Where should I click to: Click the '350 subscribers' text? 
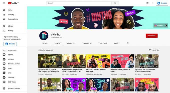[x=57, y=37]
